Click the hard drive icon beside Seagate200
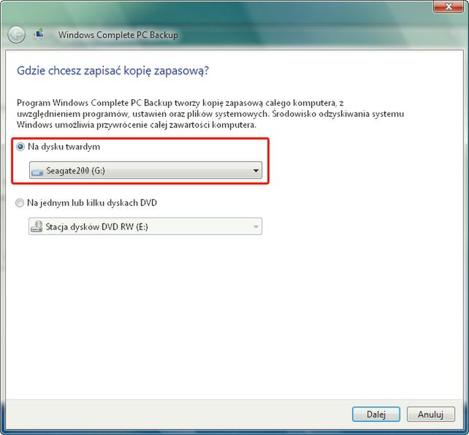The image size is (469, 435). click(37, 172)
